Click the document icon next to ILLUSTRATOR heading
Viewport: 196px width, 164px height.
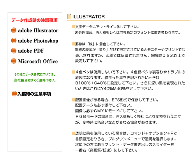tap(69, 16)
